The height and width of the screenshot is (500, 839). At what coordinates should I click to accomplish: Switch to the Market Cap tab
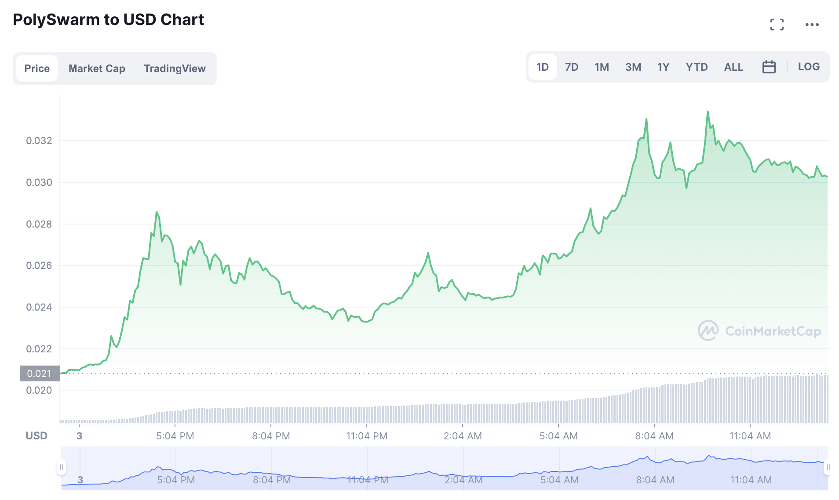pyautogui.click(x=97, y=69)
